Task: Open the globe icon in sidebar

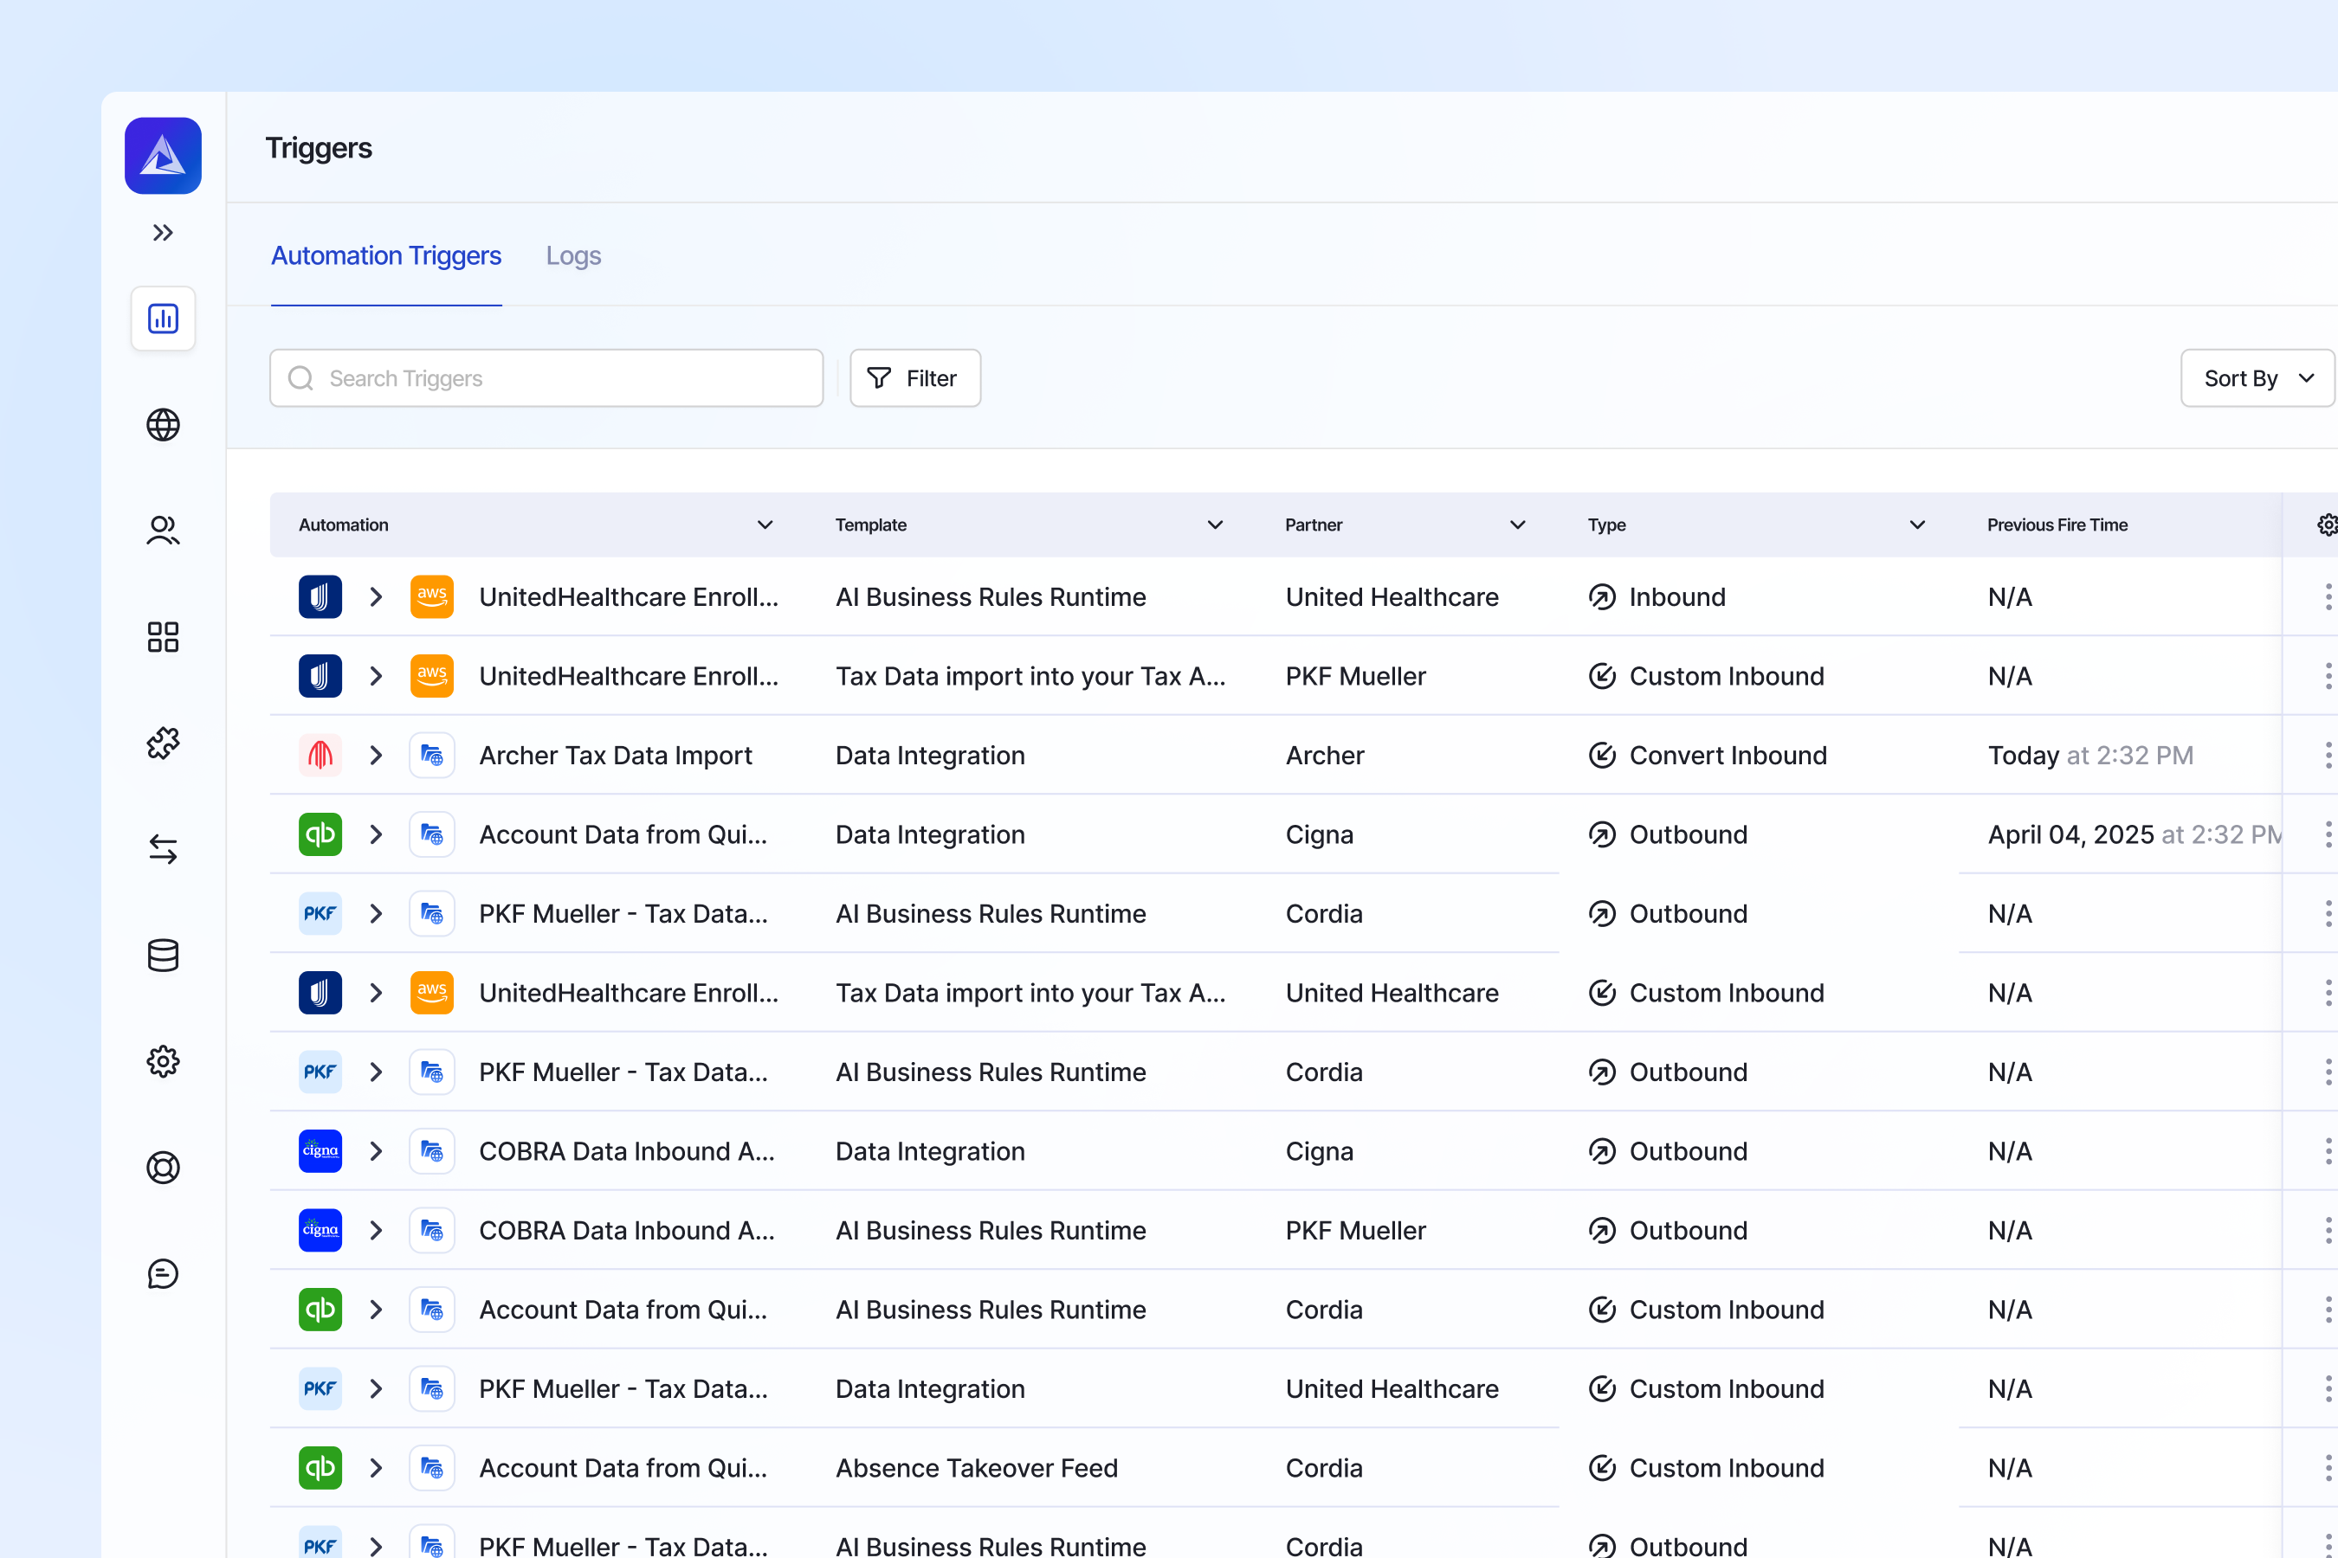Action: point(163,425)
